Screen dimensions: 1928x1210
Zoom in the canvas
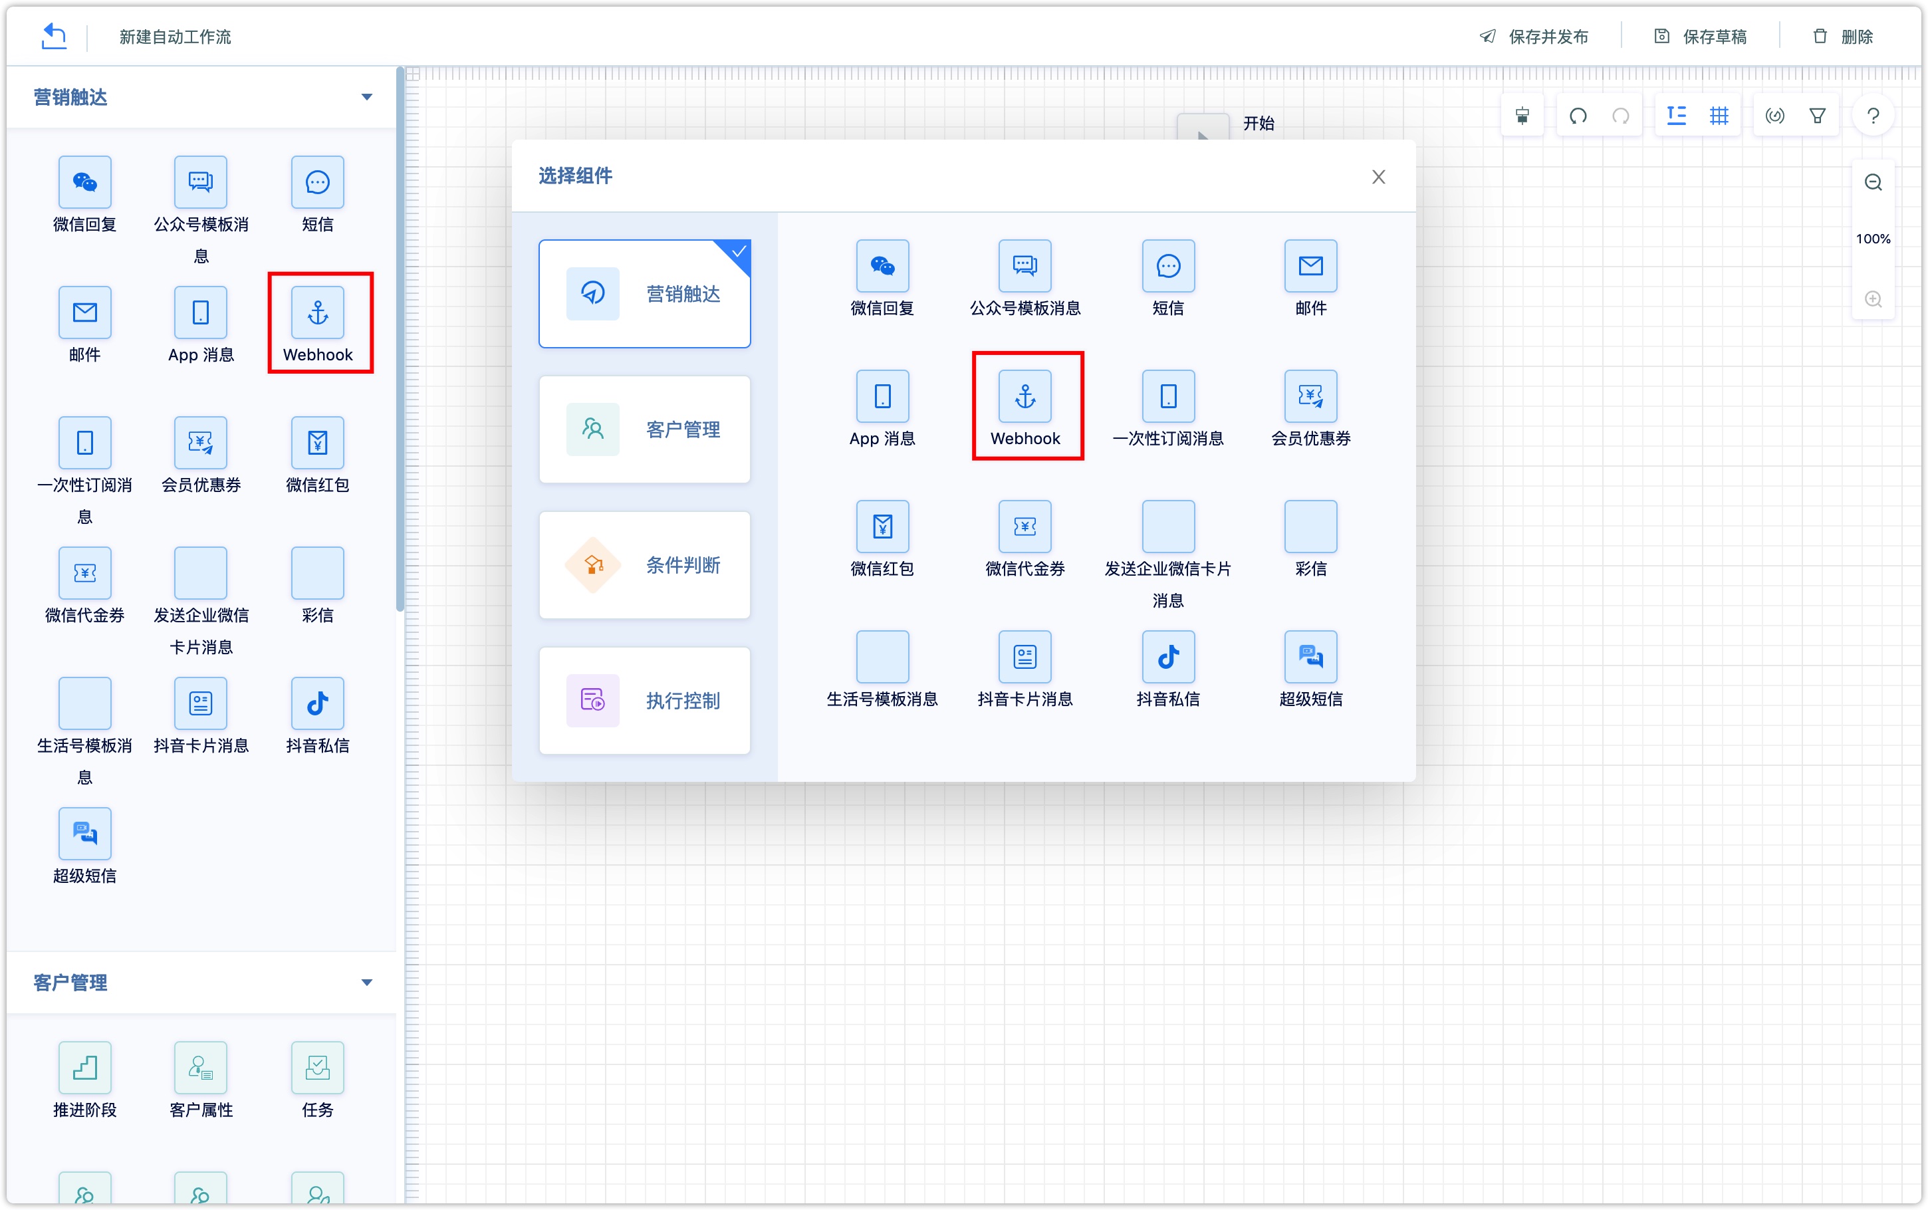(x=1873, y=299)
